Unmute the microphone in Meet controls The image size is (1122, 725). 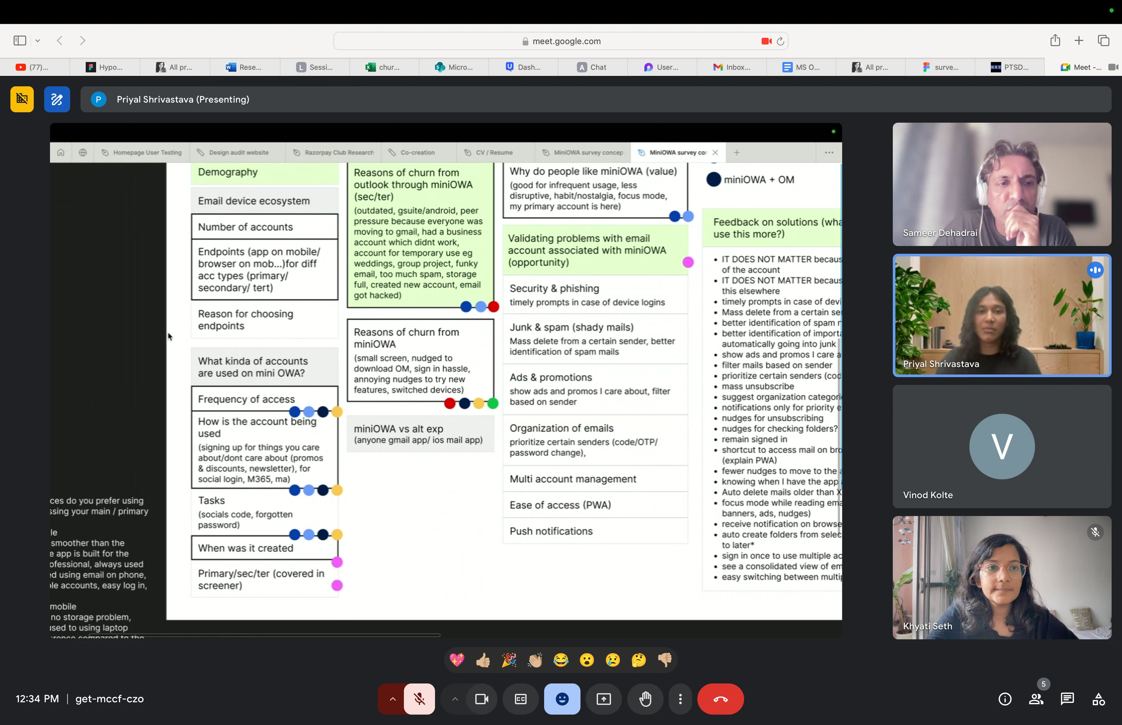coord(419,699)
